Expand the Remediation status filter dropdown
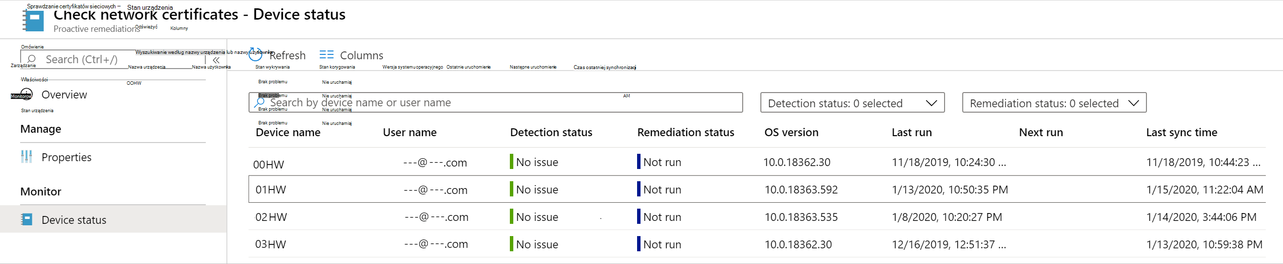Viewport: 1283px width, 264px height. coord(1054,103)
